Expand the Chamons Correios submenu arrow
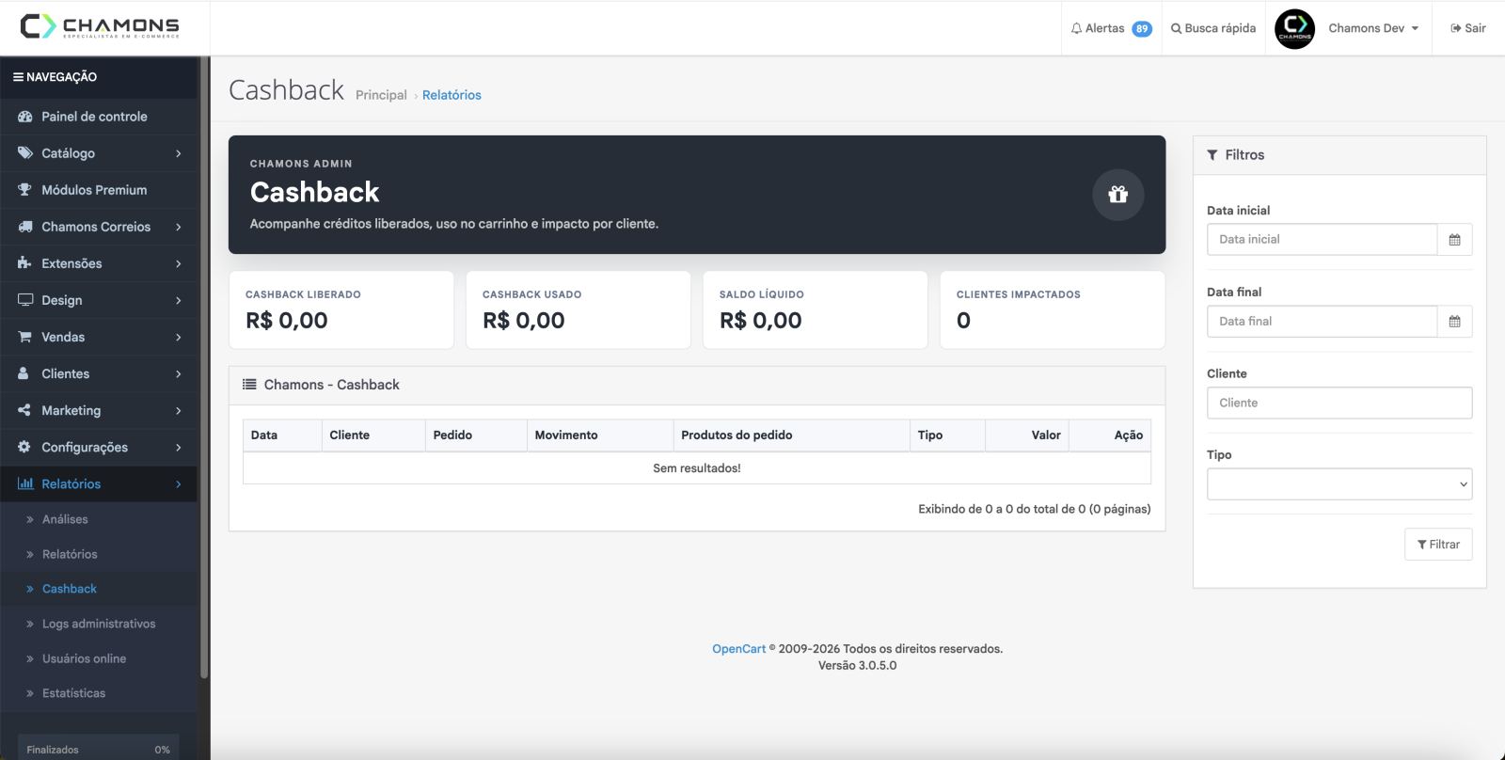 178,227
